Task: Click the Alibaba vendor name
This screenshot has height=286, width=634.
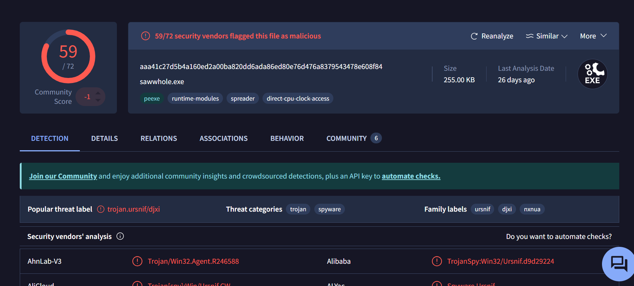Action: click(x=339, y=261)
